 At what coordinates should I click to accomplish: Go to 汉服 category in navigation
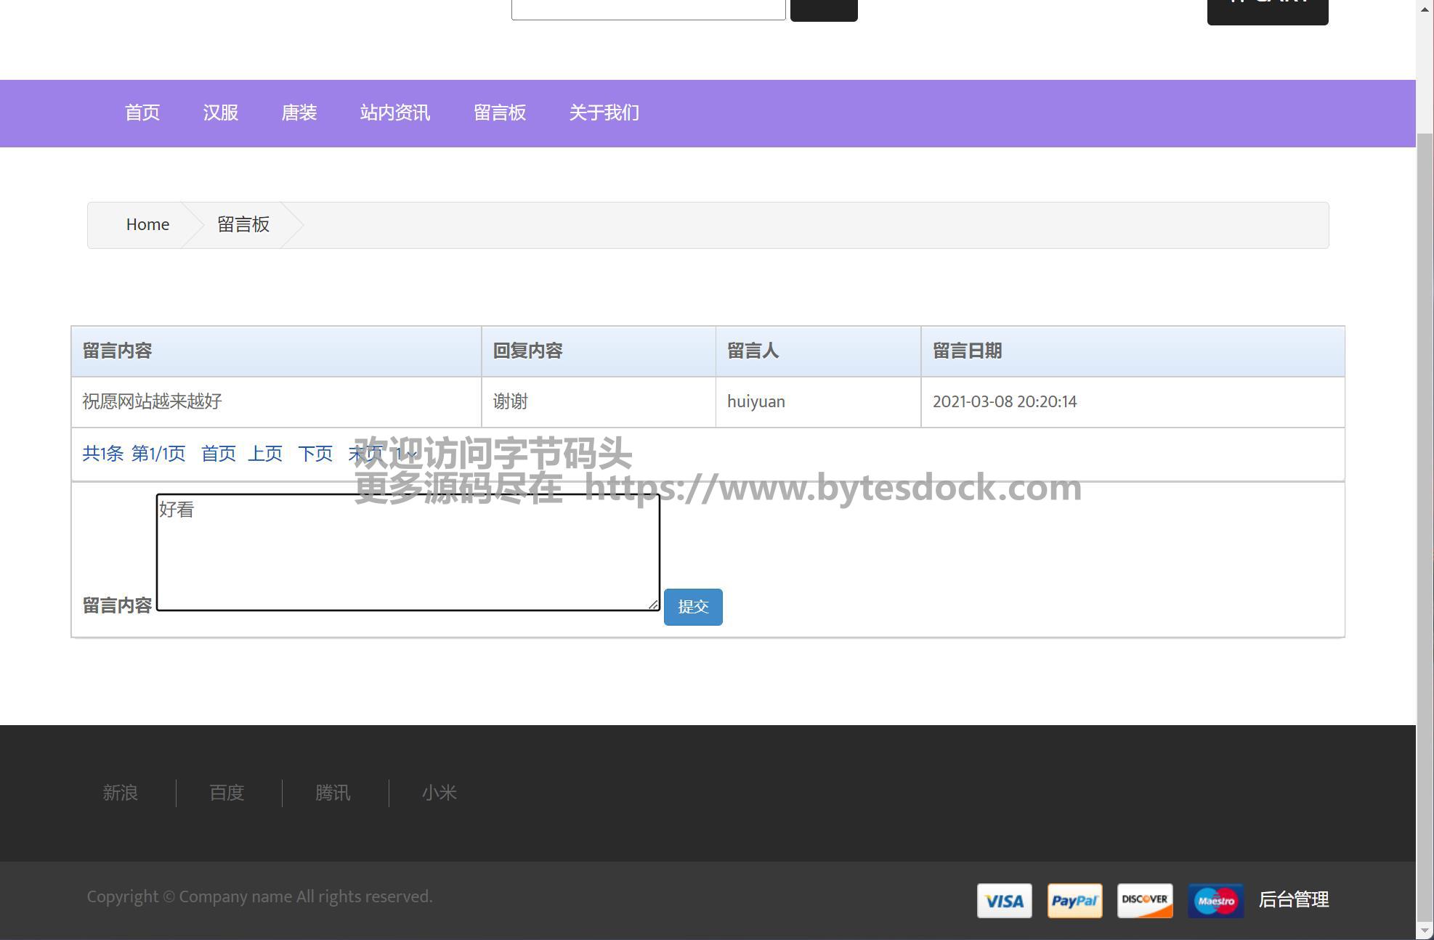(x=221, y=113)
